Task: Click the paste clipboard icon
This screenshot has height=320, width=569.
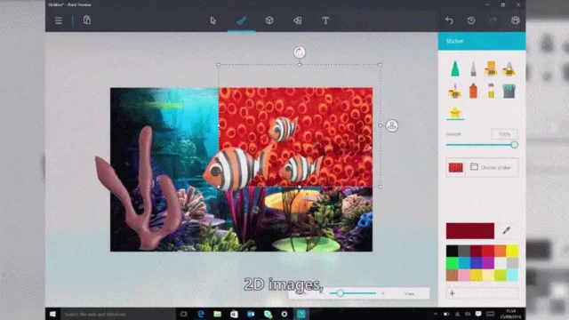Action: tap(87, 20)
